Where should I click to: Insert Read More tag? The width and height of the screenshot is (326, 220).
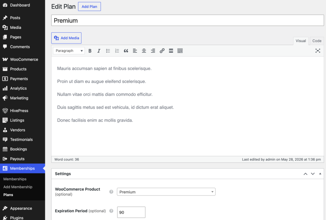[x=171, y=51]
